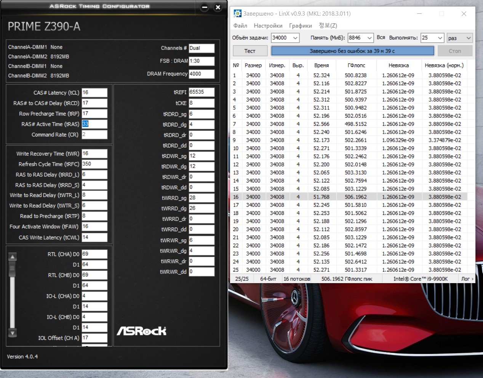Click the 16 потоков status entry

pyautogui.click(x=297, y=279)
